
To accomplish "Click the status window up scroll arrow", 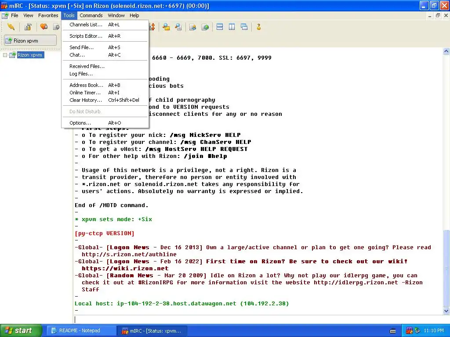I will click(x=446, y=51).
